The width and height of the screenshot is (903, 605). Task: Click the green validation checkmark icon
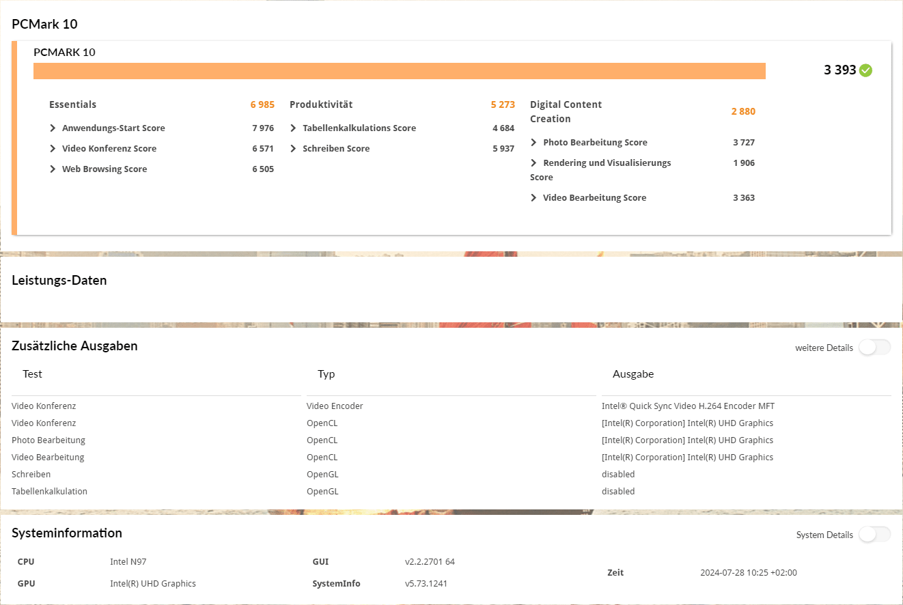click(x=865, y=70)
